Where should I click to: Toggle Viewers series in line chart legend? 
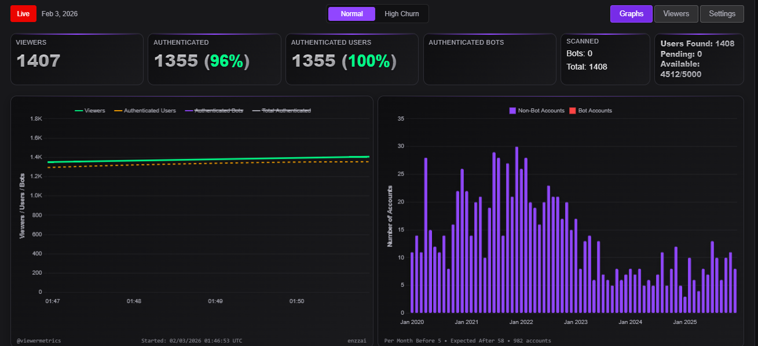click(x=90, y=110)
